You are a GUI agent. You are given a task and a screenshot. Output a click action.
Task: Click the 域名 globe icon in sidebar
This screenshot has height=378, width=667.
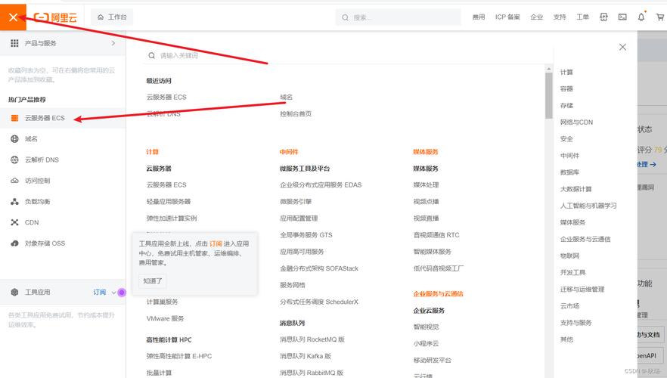coord(14,138)
